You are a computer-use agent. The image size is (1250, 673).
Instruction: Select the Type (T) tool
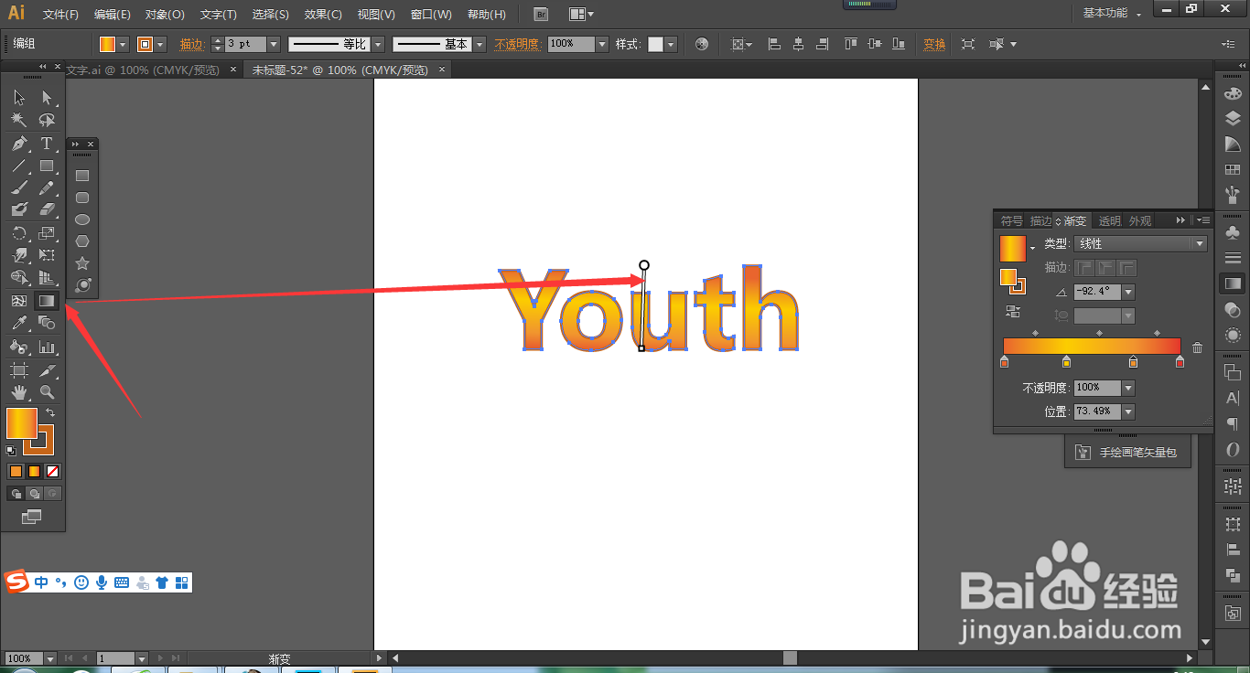(47, 144)
